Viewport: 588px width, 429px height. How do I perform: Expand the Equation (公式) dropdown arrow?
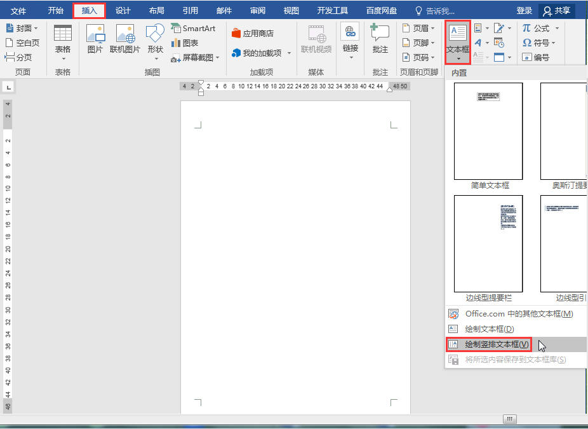[557, 29]
